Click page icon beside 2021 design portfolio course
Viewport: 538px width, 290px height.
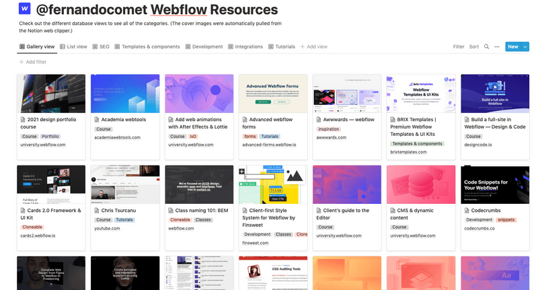(23, 120)
